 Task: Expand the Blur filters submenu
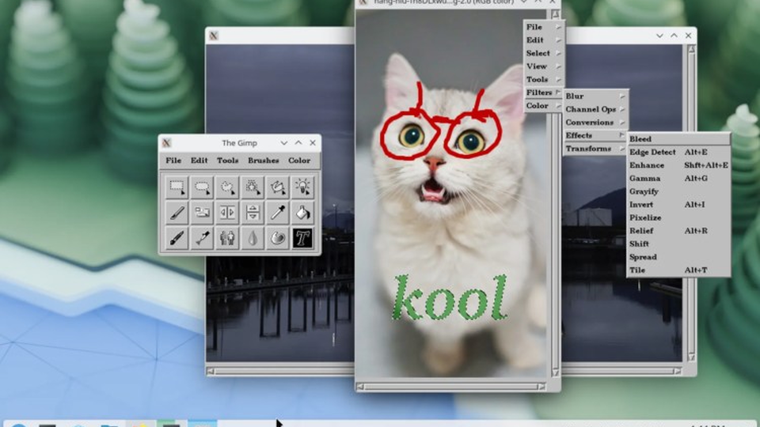pyautogui.click(x=595, y=96)
